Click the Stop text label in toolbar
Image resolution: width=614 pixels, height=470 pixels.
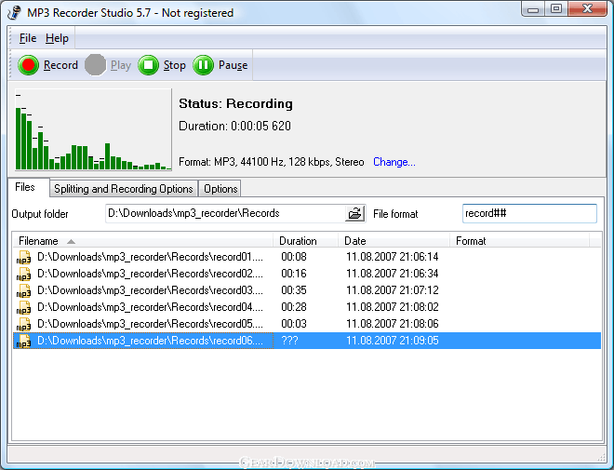click(175, 65)
